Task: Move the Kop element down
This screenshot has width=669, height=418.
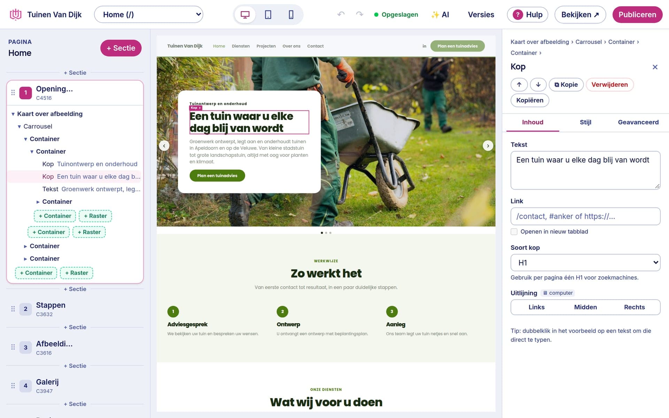Action: pos(538,85)
